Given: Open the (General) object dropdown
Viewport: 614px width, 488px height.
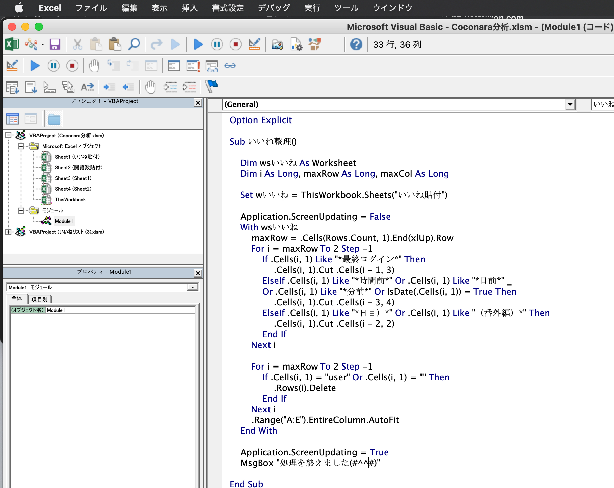Looking at the screenshot, I should 570,105.
